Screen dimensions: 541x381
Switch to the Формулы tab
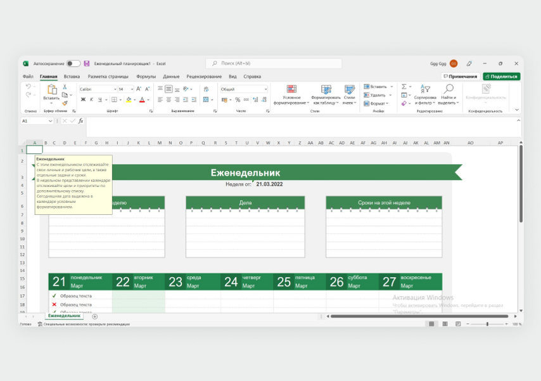pyautogui.click(x=146, y=76)
